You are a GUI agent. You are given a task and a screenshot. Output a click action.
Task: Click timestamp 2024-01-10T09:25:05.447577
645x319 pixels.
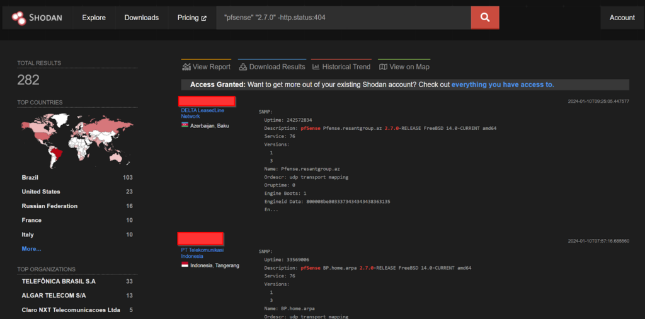click(598, 101)
